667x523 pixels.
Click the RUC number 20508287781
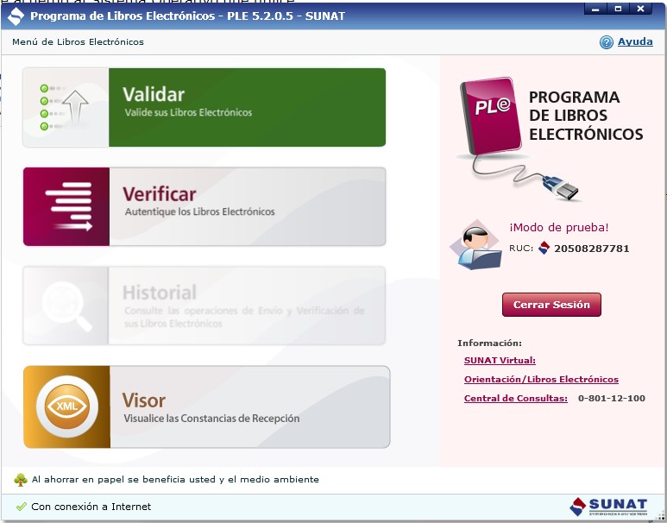coord(591,249)
